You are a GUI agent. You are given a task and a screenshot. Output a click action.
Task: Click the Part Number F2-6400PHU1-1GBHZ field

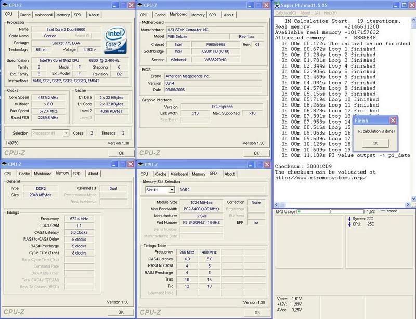[x=201, y=223]
